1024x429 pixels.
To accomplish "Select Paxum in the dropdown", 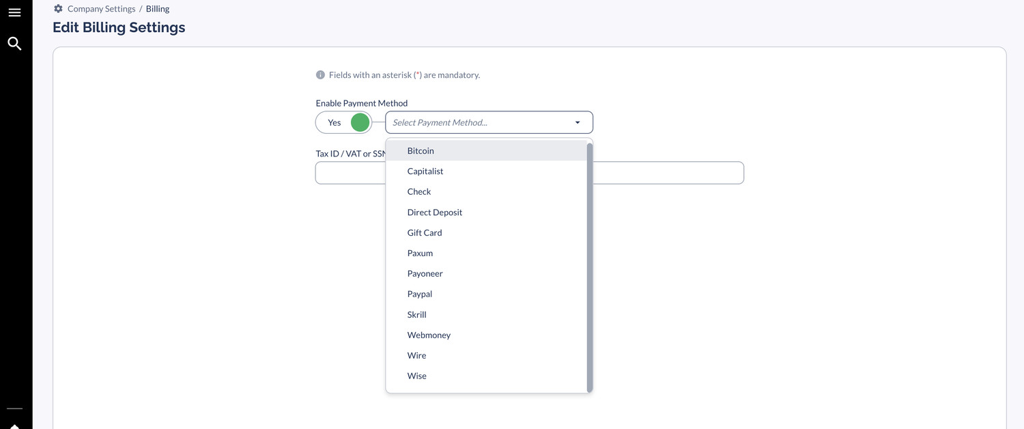I will point(420,253).
